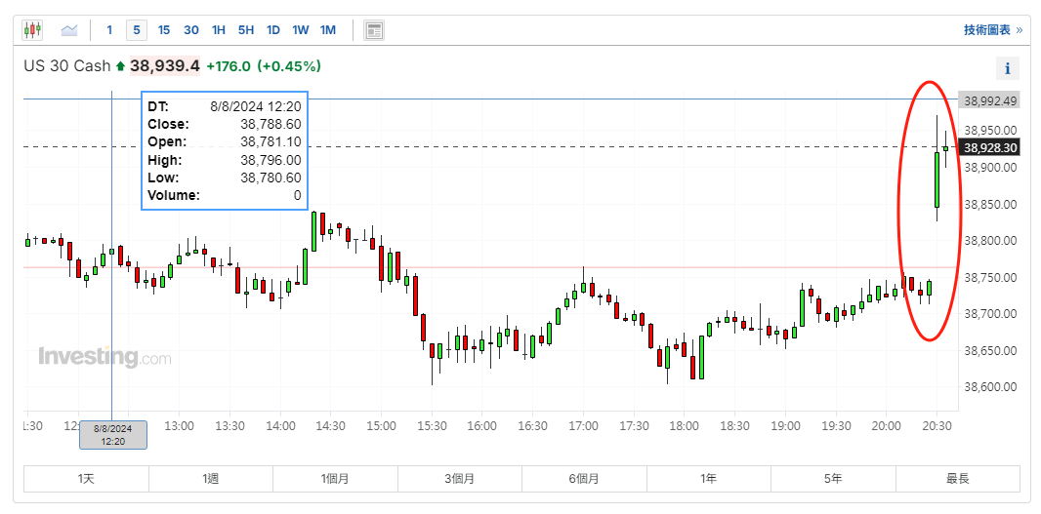Image resolution: width=1041 pixels, height=514 pixels.
Task: Select the candlestick chart type icon
Action: (x=32, y=30)
